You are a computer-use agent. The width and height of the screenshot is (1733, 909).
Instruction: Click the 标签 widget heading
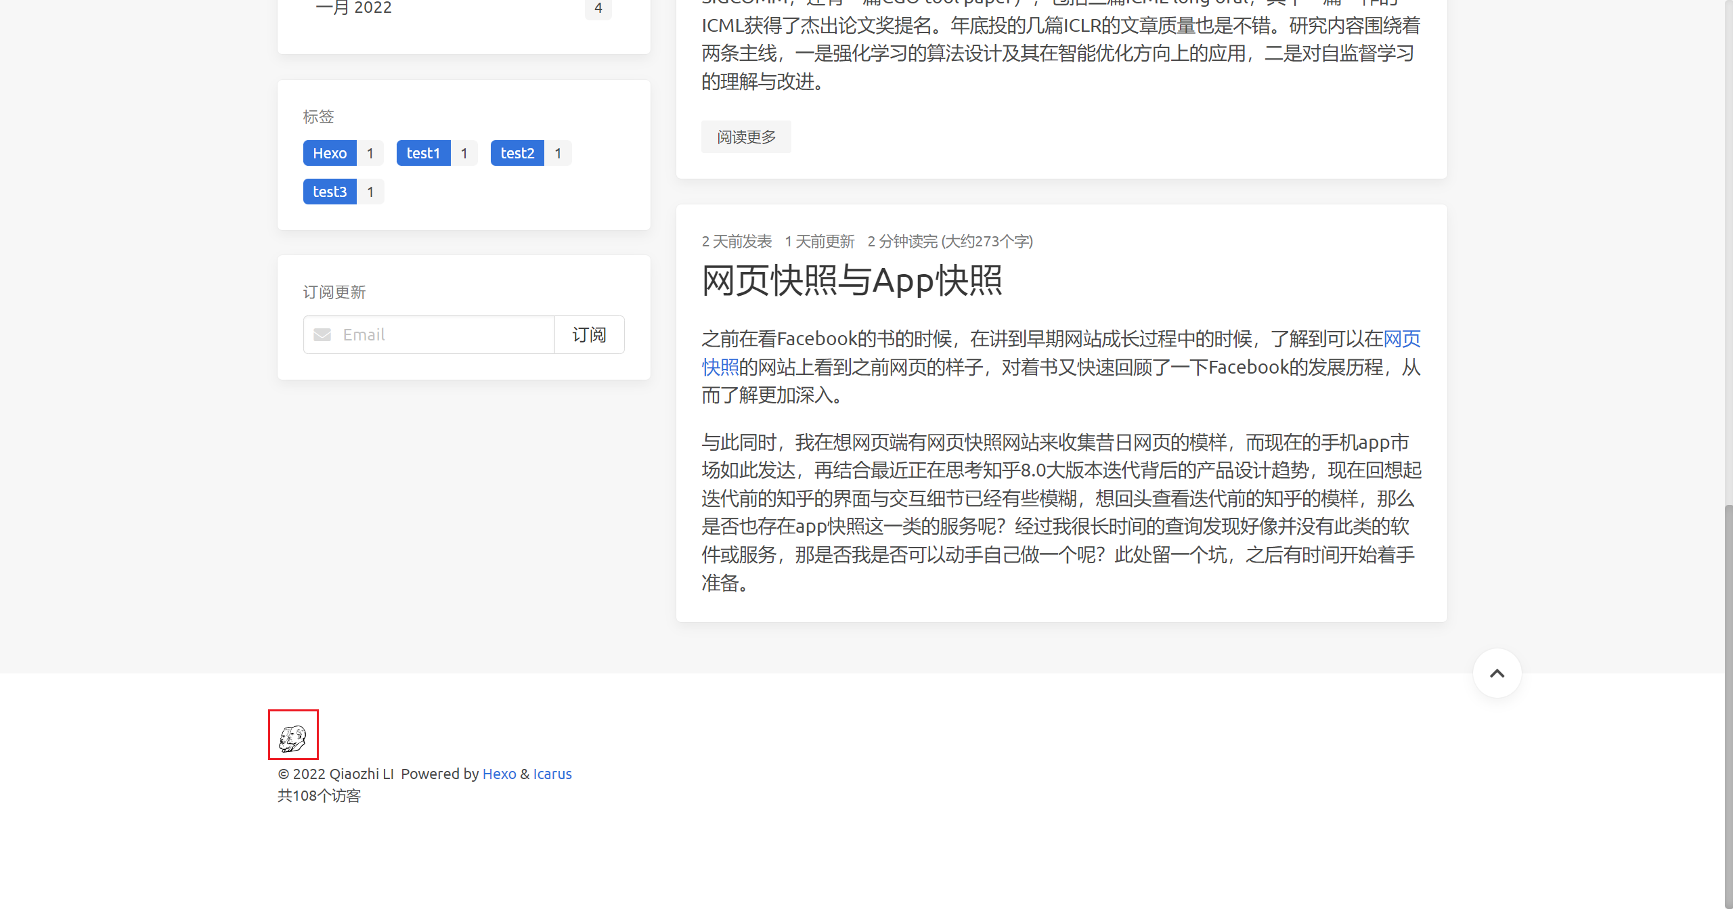(x=318, y=116)
